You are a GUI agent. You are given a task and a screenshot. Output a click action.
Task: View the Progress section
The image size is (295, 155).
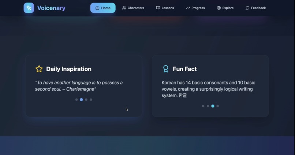tap(195, 8)
